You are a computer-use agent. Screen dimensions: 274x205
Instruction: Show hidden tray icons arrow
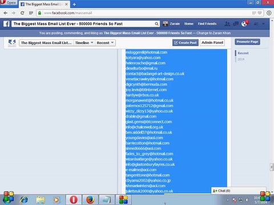point(228,200)
